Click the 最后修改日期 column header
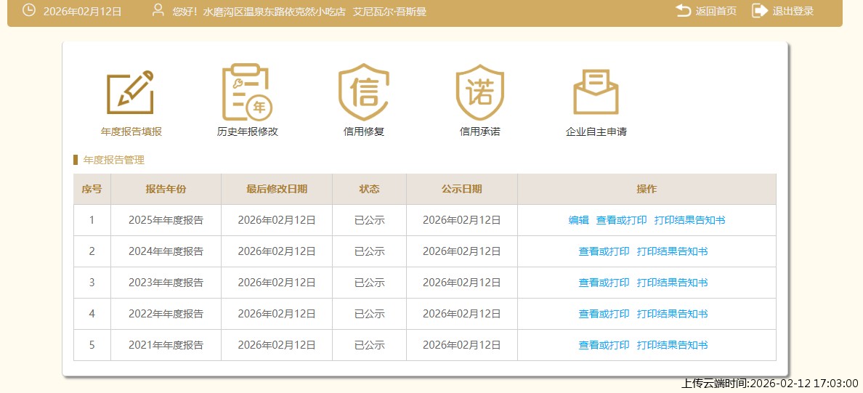The width and height of the screenshot is (863, 393). click(277, 190)
